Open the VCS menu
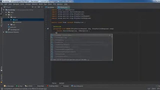 click(x=54, y=4)
